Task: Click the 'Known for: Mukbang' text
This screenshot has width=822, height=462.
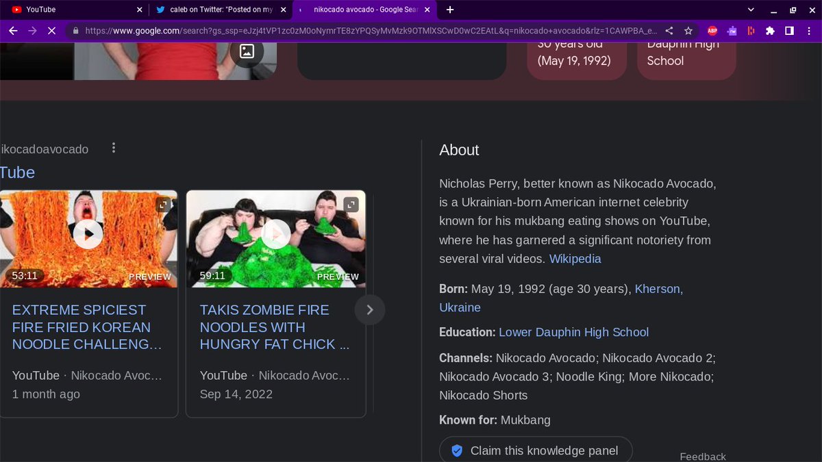Action: (x=495, y=420)
